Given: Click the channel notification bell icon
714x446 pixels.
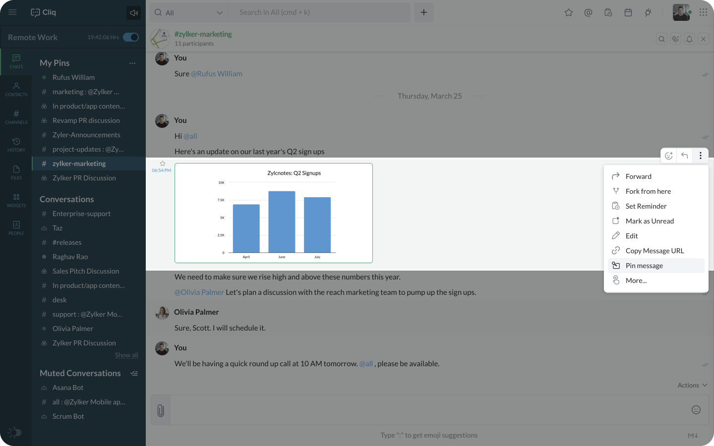Looking at the screenshot, I should coord(689,39).
